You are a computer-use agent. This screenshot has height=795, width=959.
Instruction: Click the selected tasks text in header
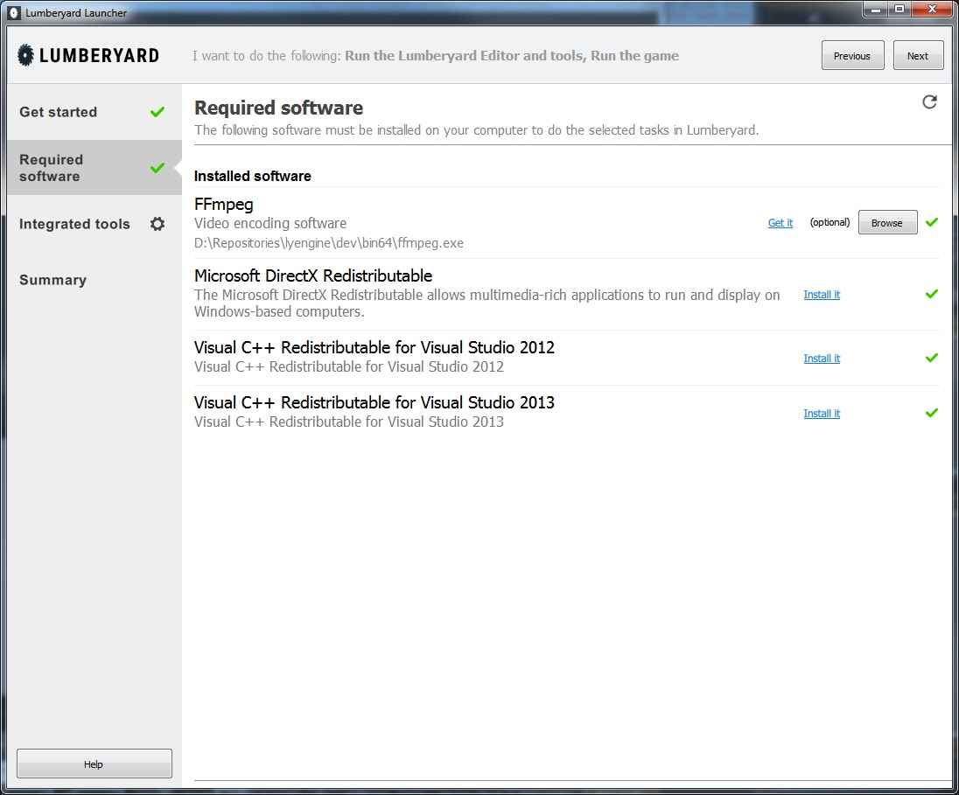(512, 56)
